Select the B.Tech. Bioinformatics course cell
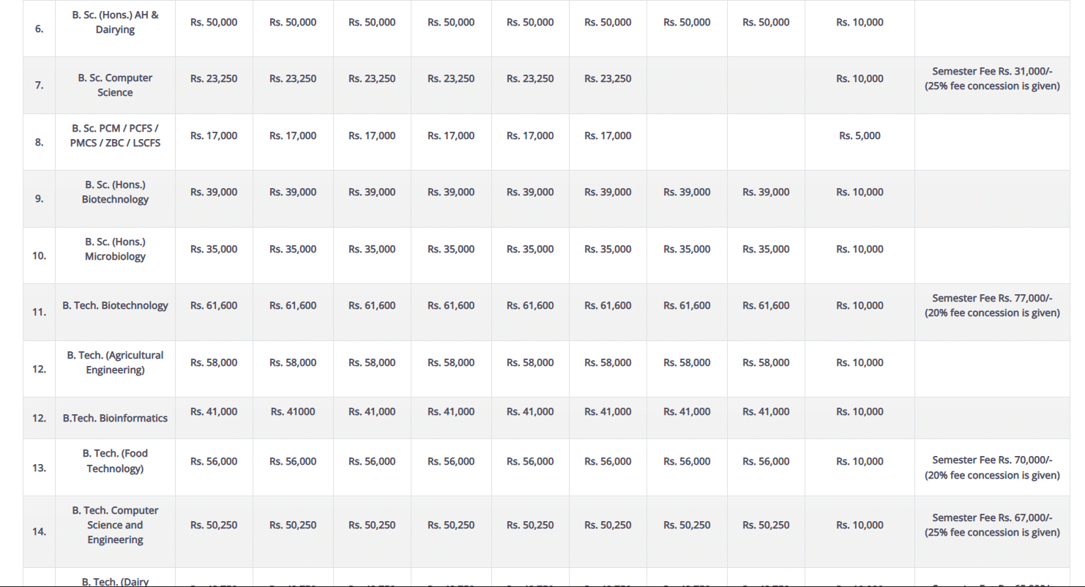The height and width of the screenshot is (587, 1085). coord(115,418)
